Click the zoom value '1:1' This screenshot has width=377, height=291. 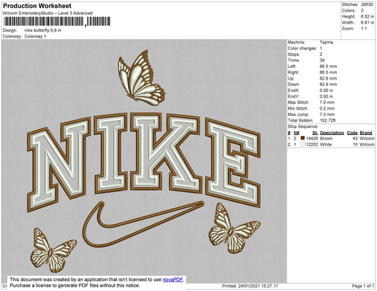(364, 29)
